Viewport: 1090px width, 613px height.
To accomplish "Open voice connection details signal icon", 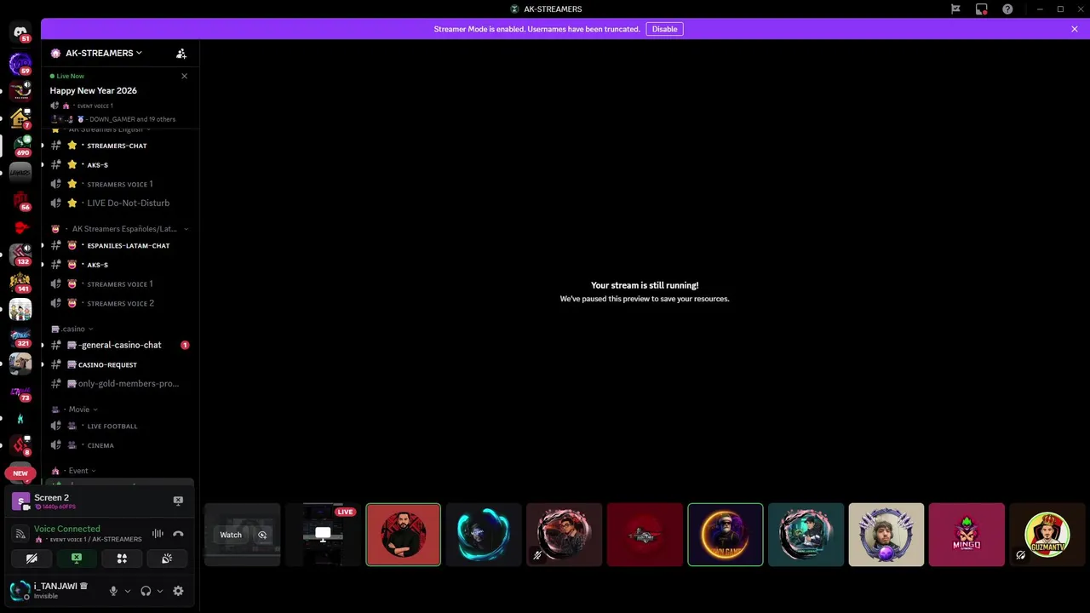I will pos(20,534).
